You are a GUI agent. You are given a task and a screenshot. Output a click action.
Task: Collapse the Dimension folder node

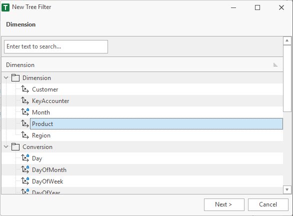click(x=6, y=77)
